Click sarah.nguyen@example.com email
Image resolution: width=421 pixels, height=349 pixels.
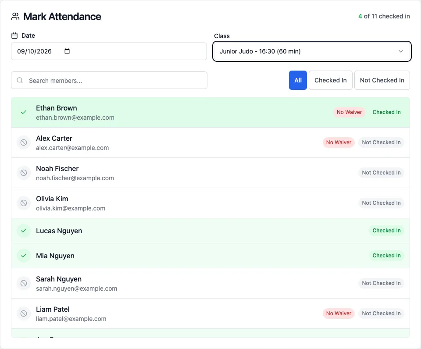[x=76, y=288]
